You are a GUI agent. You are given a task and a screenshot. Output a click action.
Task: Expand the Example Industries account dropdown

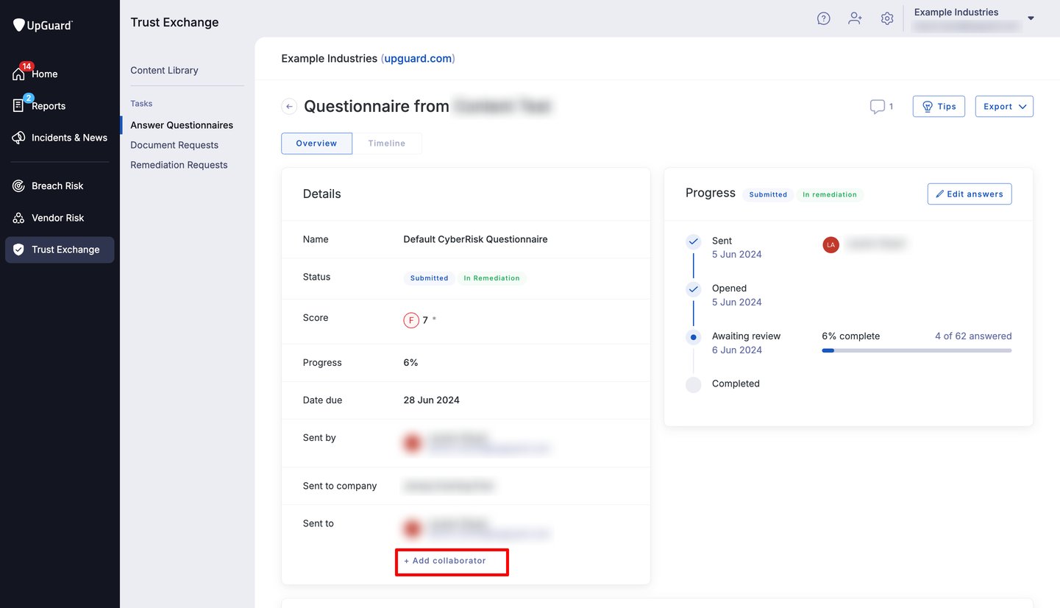[x=1031, y=18]
